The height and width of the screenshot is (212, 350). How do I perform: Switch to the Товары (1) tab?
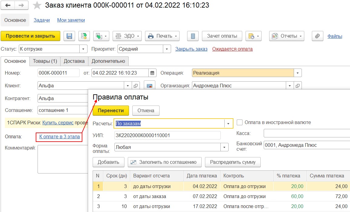click(45, 61)
